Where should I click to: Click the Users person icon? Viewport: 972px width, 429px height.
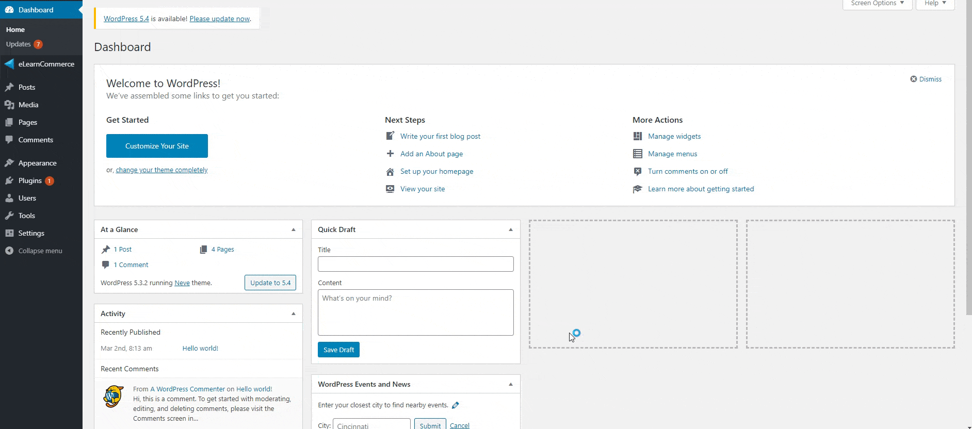9,198
